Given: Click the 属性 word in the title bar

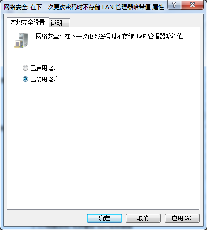Looking at the screenshot, I should tap(158, 7).
